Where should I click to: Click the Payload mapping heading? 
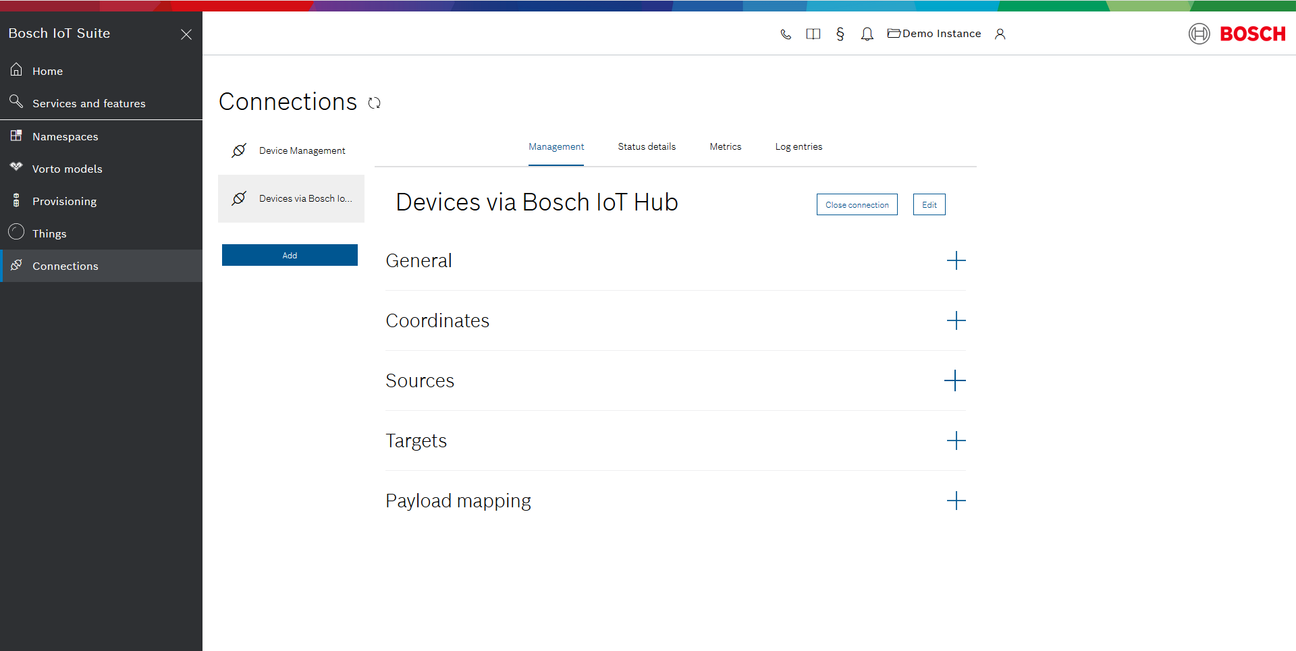pos(458,501)
